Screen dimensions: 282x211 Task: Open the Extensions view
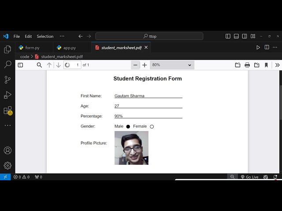[7, 110]
